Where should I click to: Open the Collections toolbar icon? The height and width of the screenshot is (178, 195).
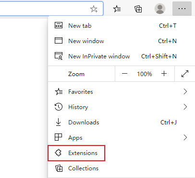tap(138, 9)
